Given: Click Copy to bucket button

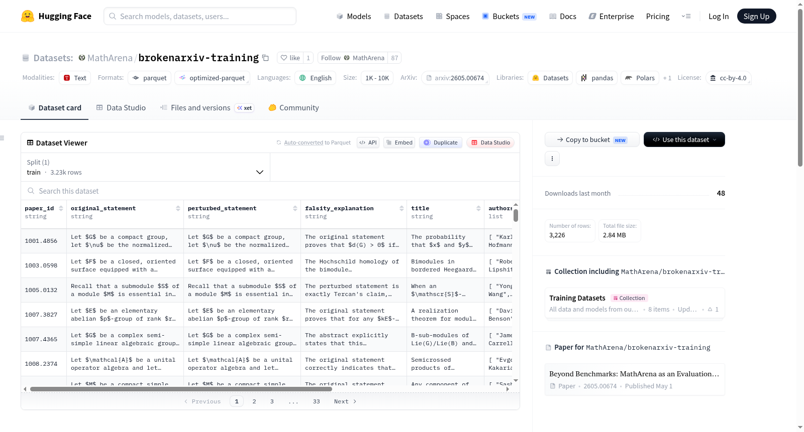Looking at the screenshot, I should click(x=592, y=139).
